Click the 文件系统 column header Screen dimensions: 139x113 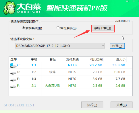click(72, 59)
